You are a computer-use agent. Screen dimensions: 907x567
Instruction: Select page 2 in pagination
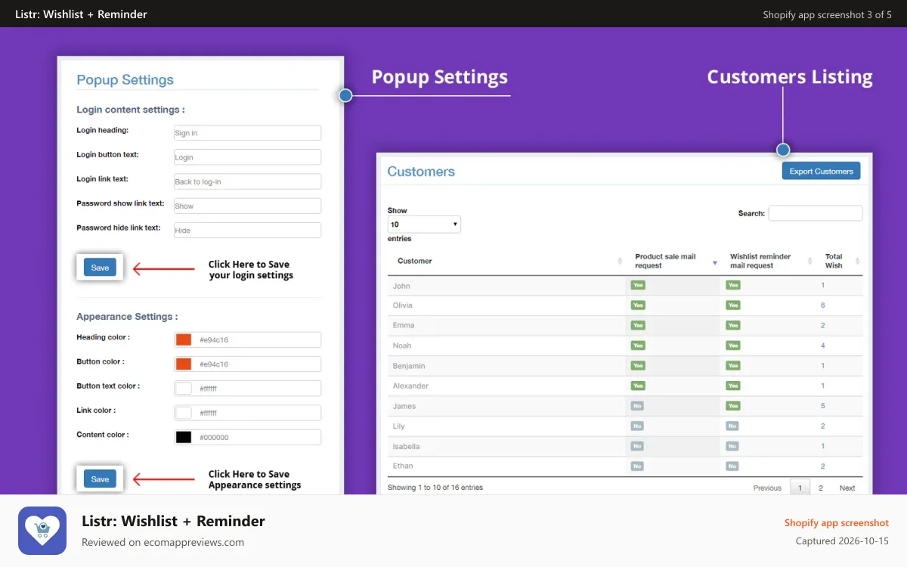821,488
